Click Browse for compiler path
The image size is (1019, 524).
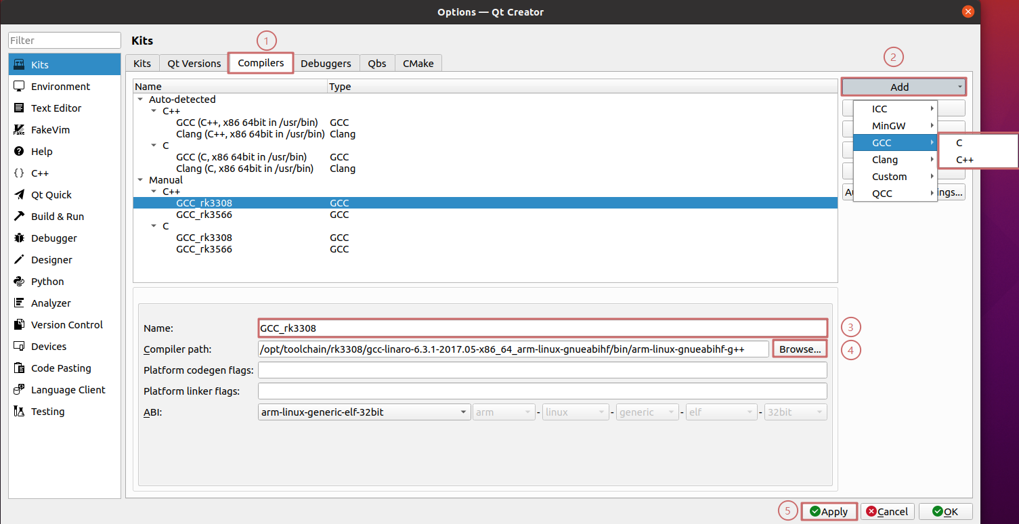[x=800, y=349]
